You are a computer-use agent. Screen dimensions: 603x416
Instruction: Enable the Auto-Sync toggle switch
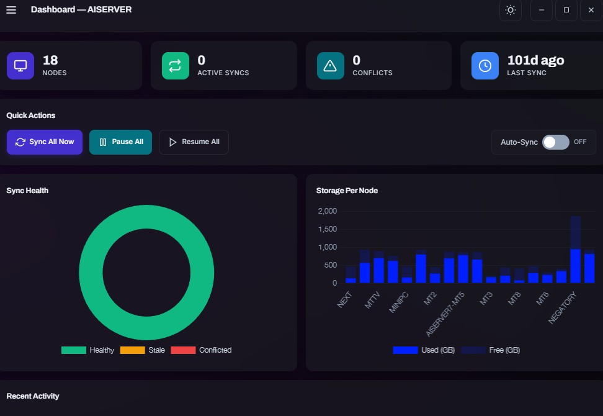pyautogui.click(x=555, y=142)
